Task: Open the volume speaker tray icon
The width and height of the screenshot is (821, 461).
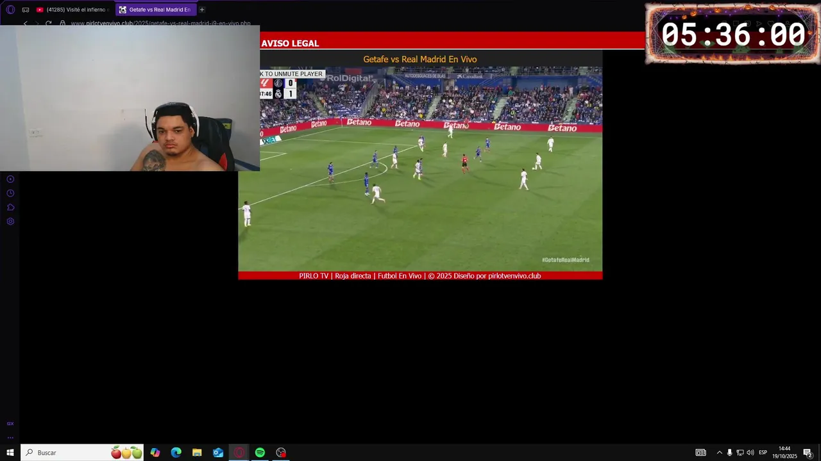Action: [750, 453]
